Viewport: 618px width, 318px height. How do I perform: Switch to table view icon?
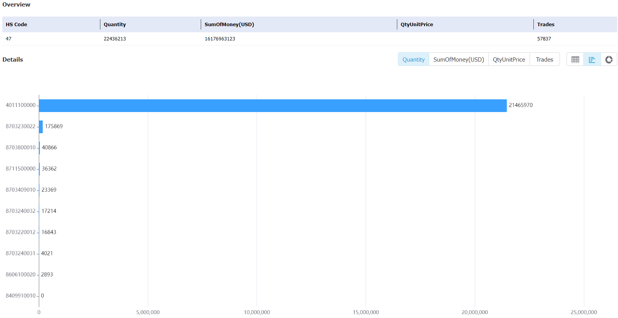click(x=575, y=60)
